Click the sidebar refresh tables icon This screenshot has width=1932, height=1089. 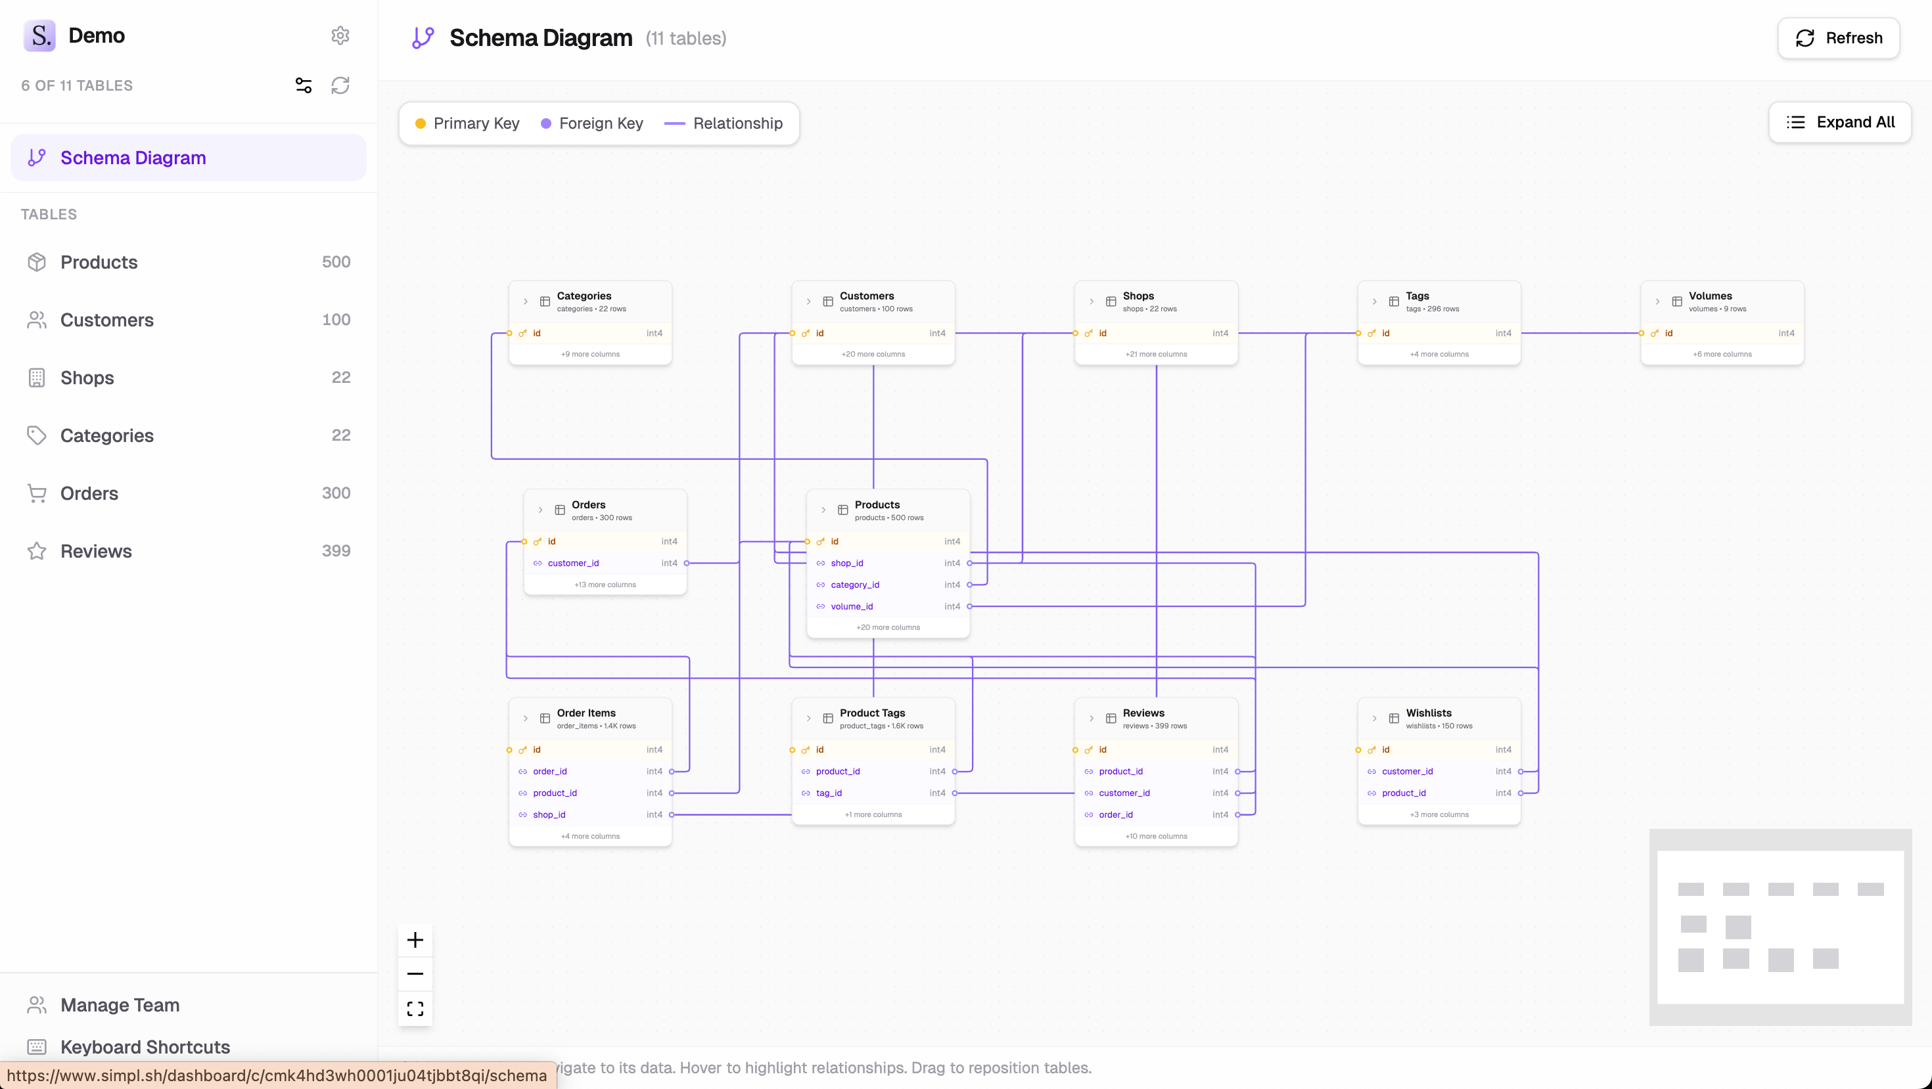340,85
